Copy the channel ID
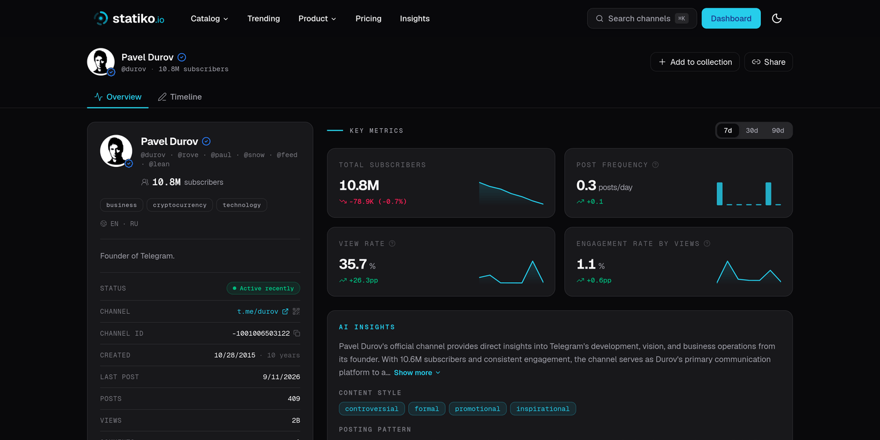Image resolution: width=880 pixels, height=440 pixels. click(297, 333)
